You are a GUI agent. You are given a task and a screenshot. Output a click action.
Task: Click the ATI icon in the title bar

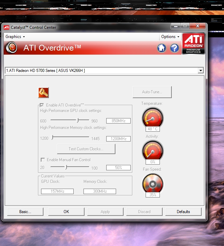(6, 27)
